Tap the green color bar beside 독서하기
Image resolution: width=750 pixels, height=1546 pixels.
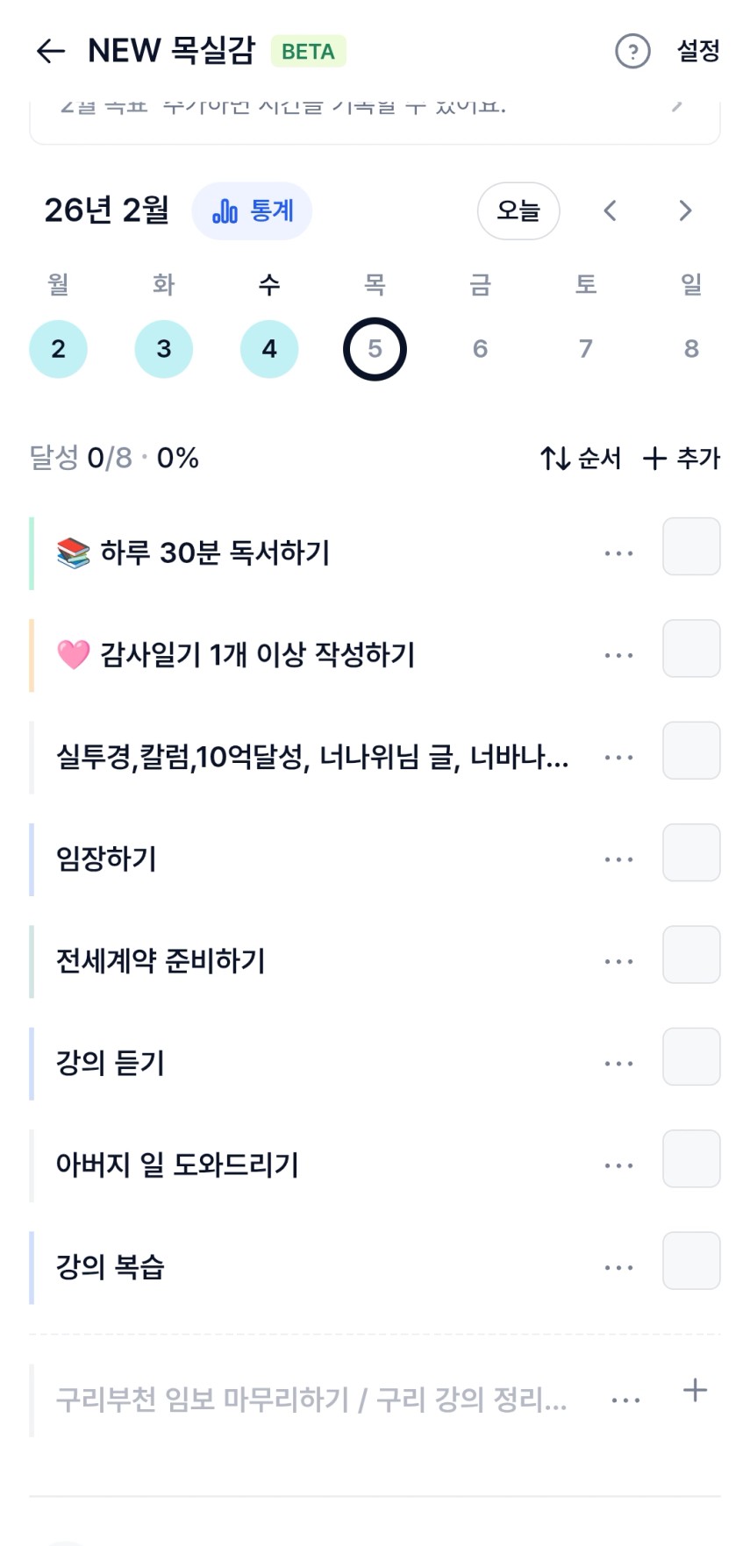tap(32, 553)
